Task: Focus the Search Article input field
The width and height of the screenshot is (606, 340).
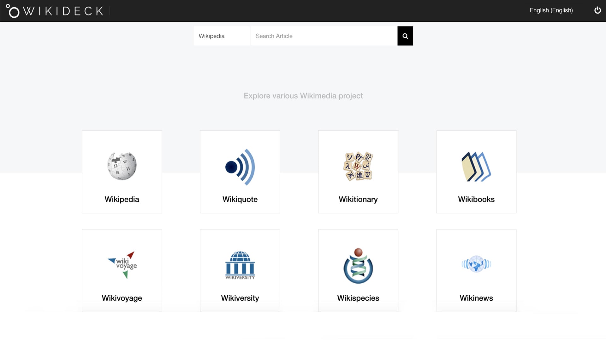Action: [x=324, y=36]
